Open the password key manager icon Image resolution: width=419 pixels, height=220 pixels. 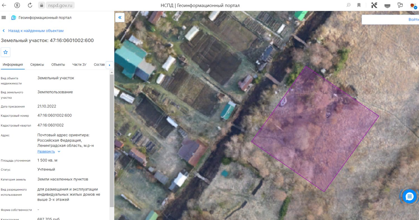tap(400, 5)
